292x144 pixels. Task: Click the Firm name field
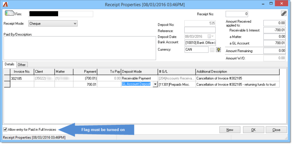pos(61,14)
